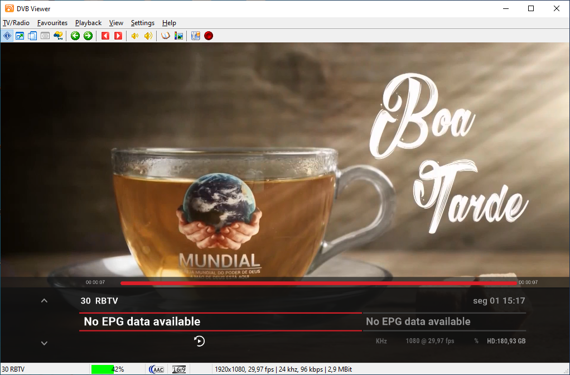Click the overlapping pages toolbar icon
Screen dimensions: 570x375
pos(32,36)
